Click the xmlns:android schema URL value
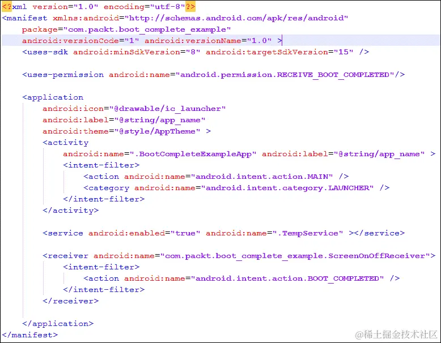441x343 pixels. point(236,18)
